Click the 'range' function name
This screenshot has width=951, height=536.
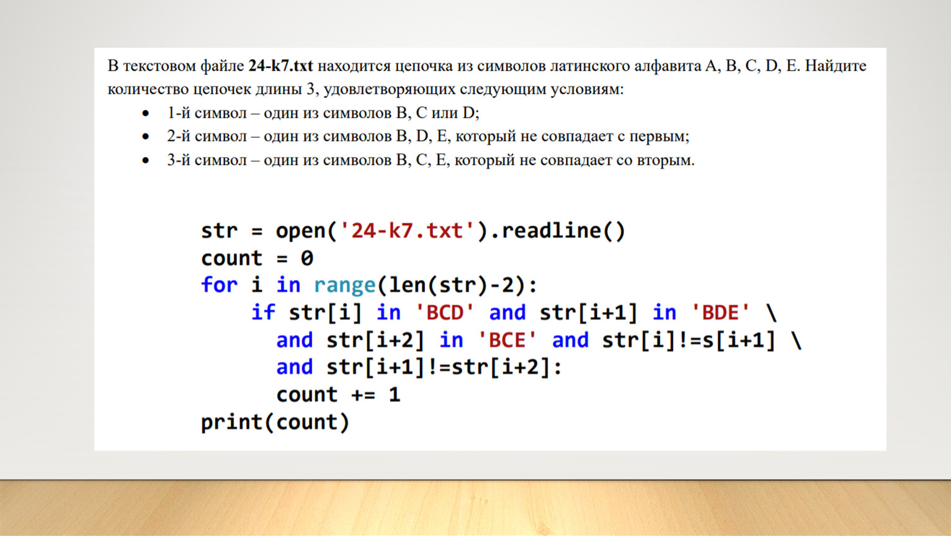tap(344, 285)
